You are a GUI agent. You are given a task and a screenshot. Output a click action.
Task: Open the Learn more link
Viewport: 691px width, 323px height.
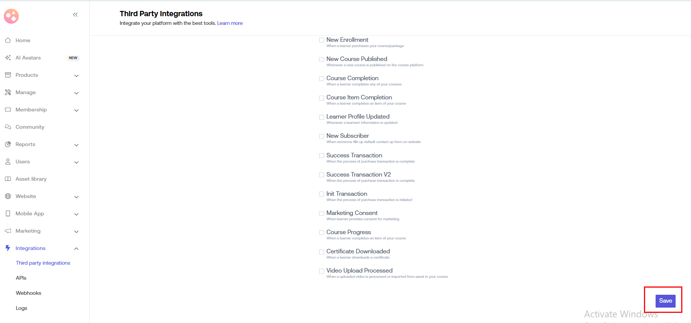tap(230, 23)
